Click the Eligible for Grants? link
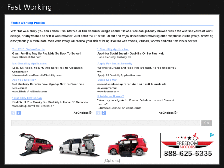Image resolution: width=224 pixels, height=168 pixels. [x=111, y=96]
